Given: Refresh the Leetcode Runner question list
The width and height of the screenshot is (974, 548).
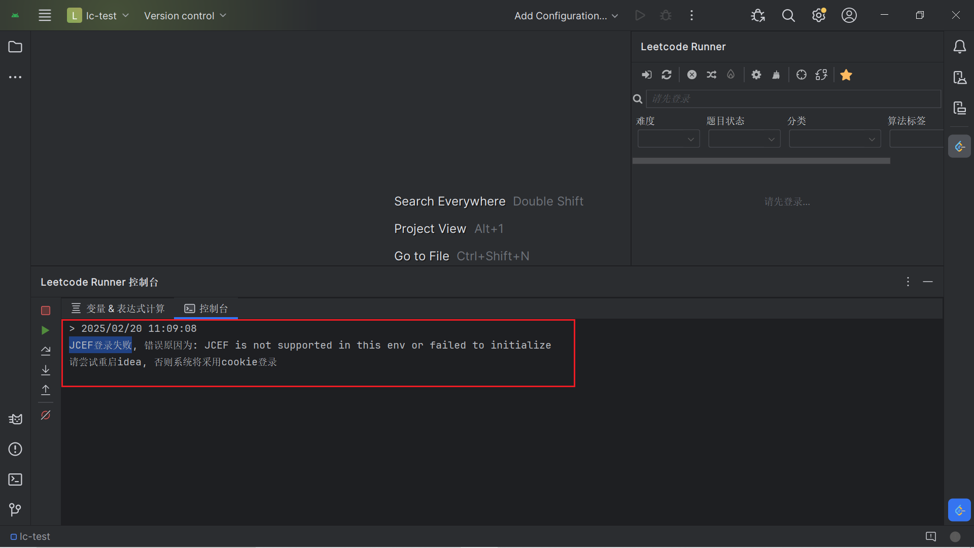Looking at the screenshot, I should click(667, 75).
